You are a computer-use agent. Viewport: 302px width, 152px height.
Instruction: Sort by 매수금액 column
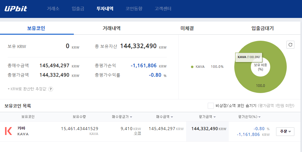pyautogui.click(x=164, y=117)
